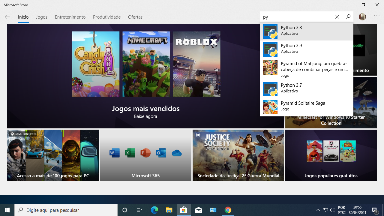Choose the Pyramid Solitaire Saga suggestion

tap(307, 107)
